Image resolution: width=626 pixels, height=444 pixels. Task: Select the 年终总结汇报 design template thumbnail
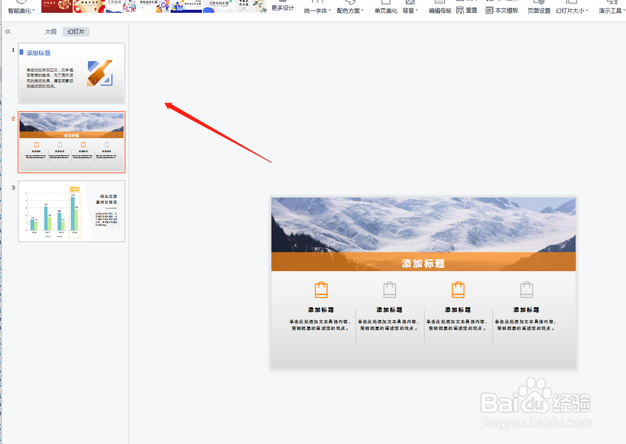(154, 6)
